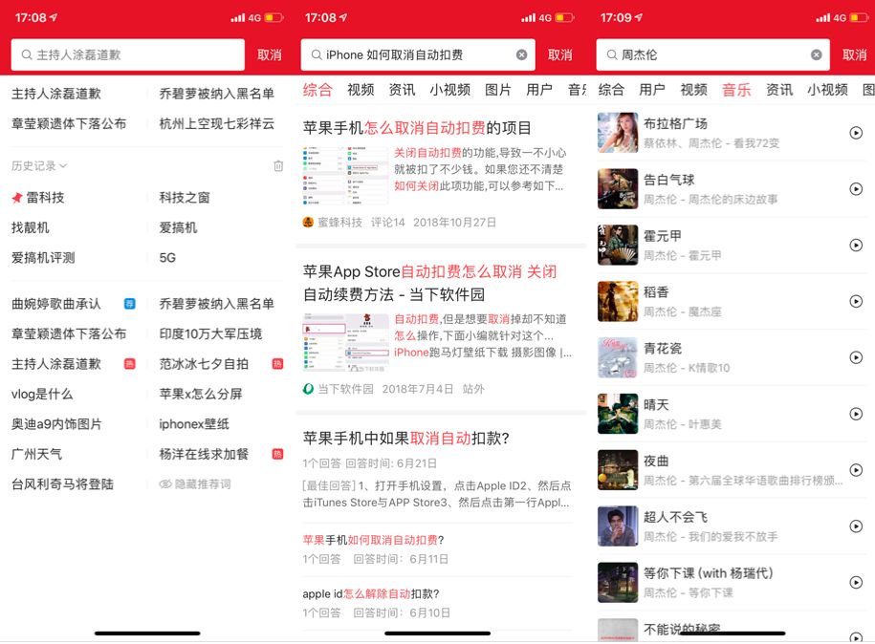Open album cover for 布拉格广场
Image resolution: width=875 pixels, height=644 pixels.
[617, 133]
